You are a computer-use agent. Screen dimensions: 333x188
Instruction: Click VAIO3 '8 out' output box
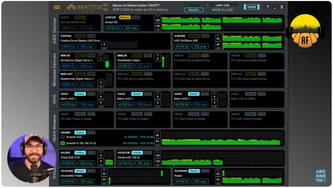pyautogui.click(x=215, y=104)
